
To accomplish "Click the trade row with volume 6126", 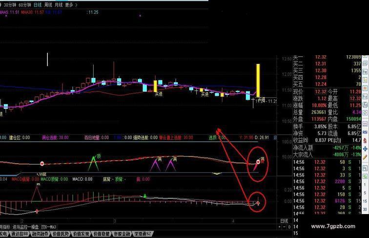I will [327, 201].
